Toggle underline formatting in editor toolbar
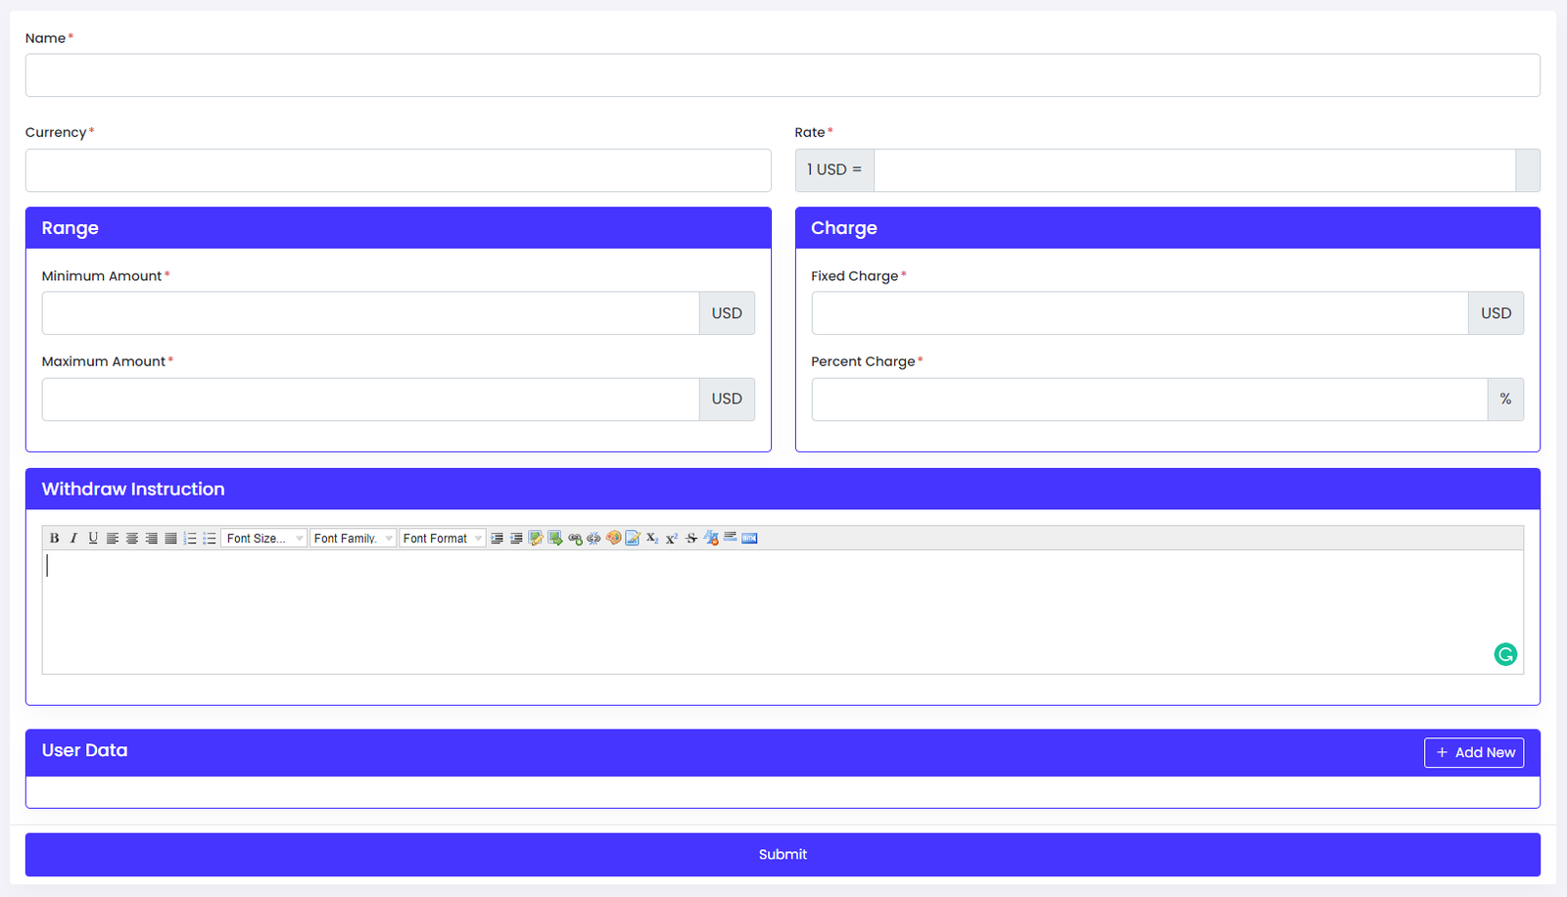 [x=93, y=539]
